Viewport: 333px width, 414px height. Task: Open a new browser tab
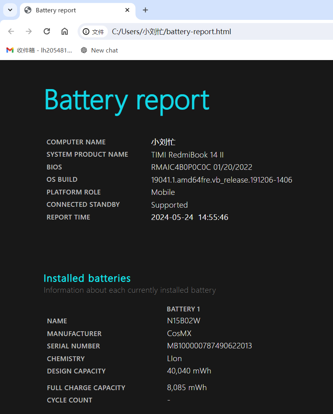click(145, 10)
